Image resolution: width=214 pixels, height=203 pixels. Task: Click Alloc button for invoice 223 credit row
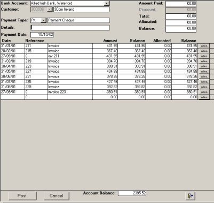[x=204, y=92]
